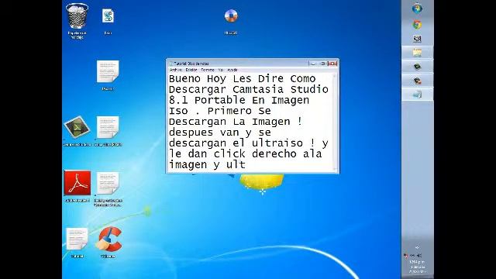Switch to the Notepad taskbar button

(417, 95)
